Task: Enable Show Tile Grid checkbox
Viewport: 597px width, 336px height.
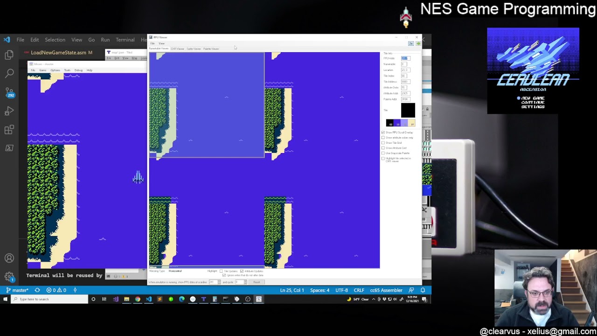Action: 383,143
